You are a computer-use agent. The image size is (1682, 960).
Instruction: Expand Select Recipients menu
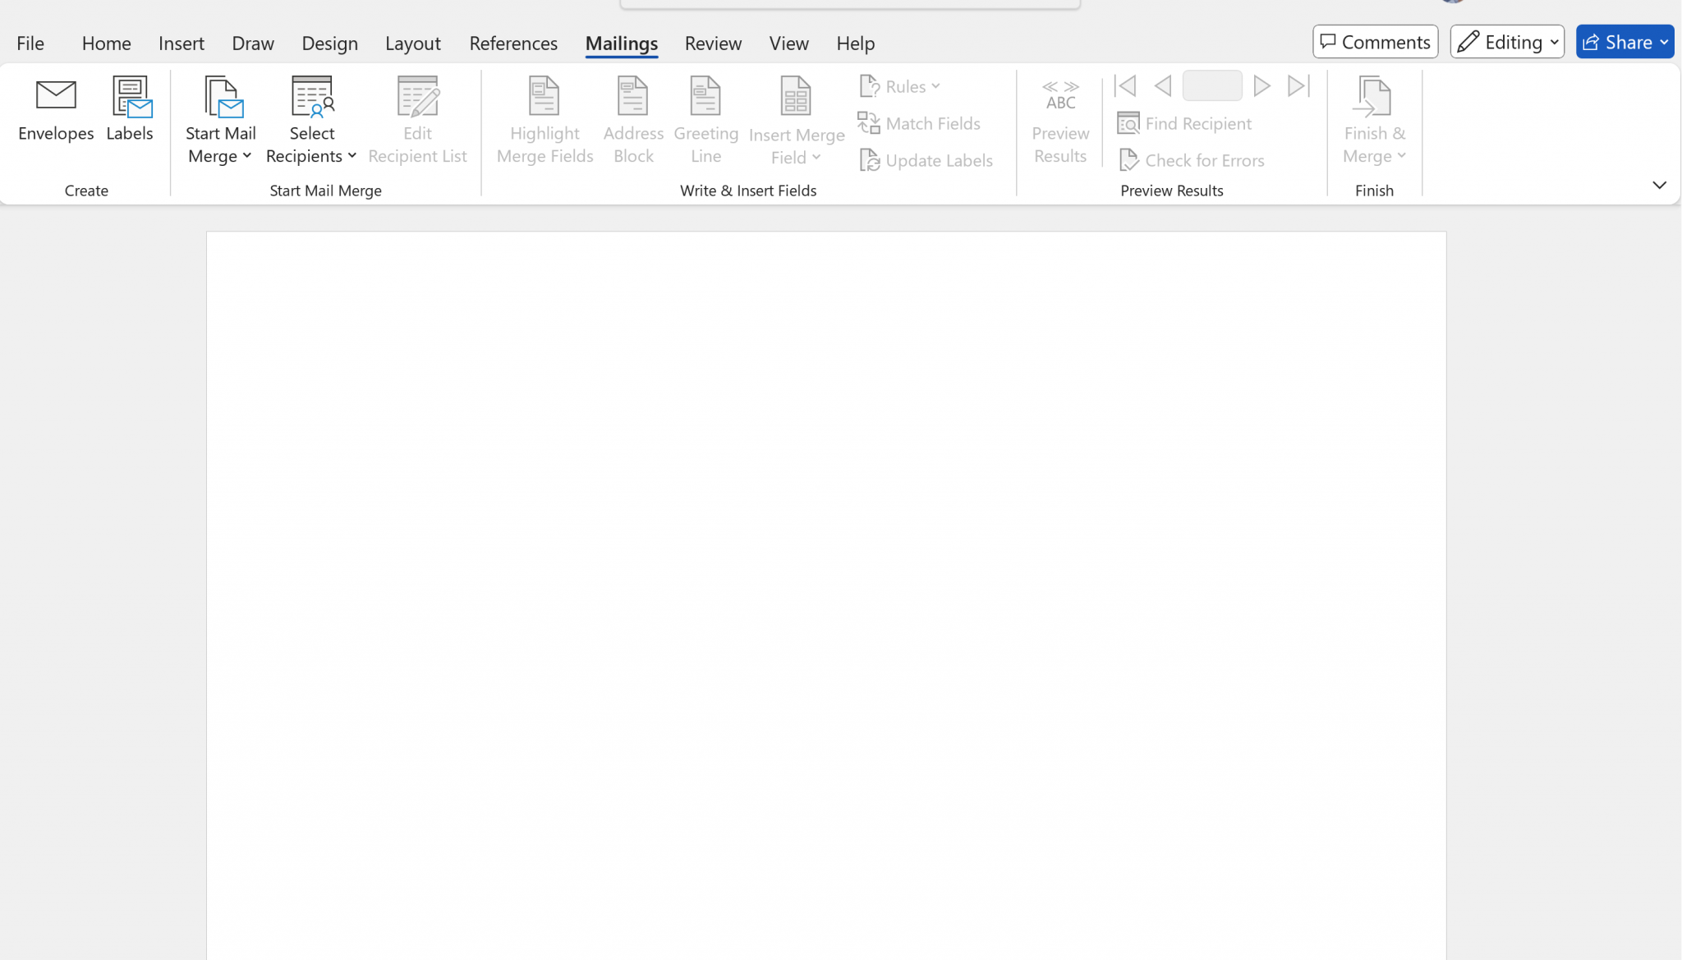click(x=311, y=121)
